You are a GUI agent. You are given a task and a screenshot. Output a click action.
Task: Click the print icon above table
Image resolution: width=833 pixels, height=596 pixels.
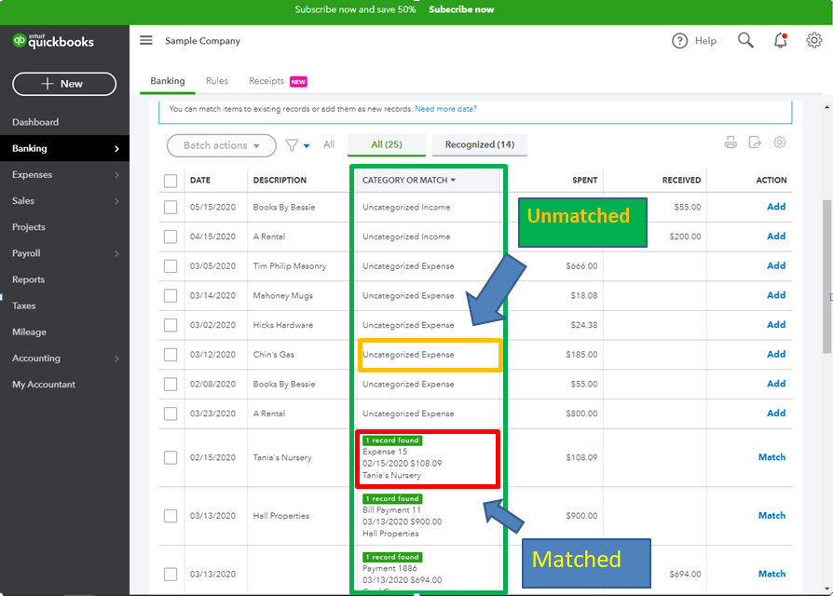tap(731, 142)
